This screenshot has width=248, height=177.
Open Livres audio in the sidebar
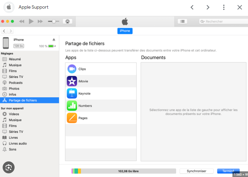point(29,143)
